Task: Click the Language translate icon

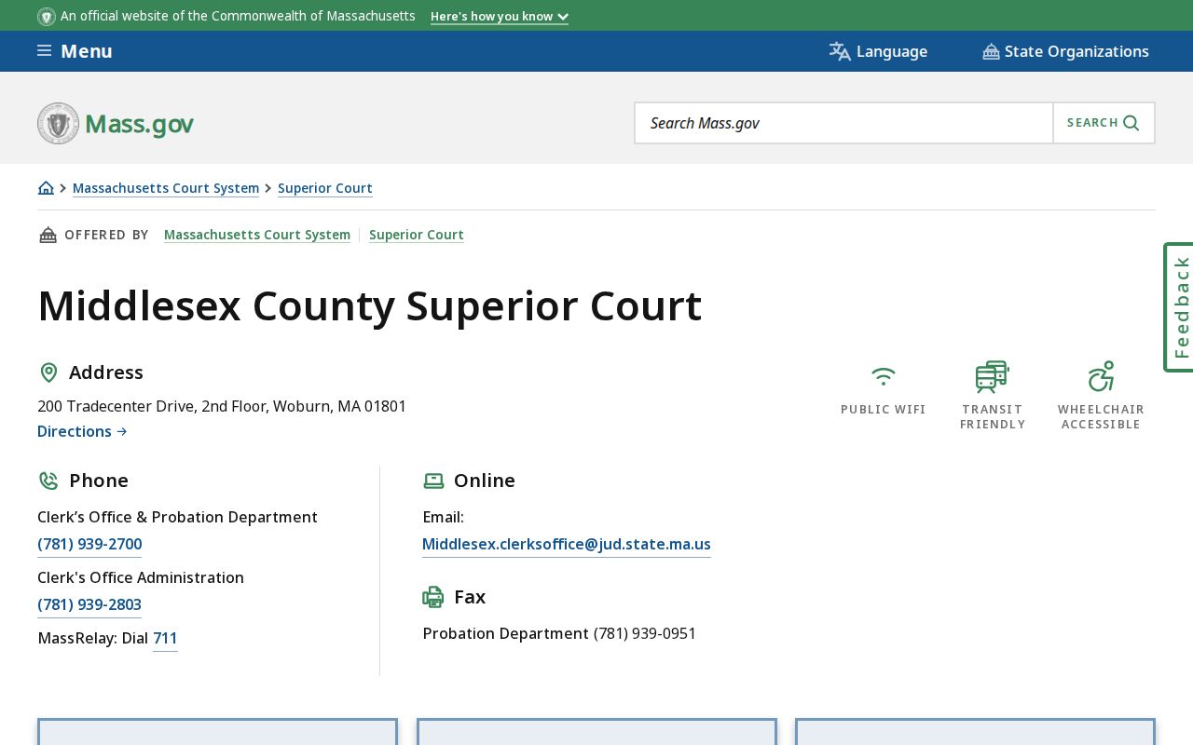Action: coord(840,51)
